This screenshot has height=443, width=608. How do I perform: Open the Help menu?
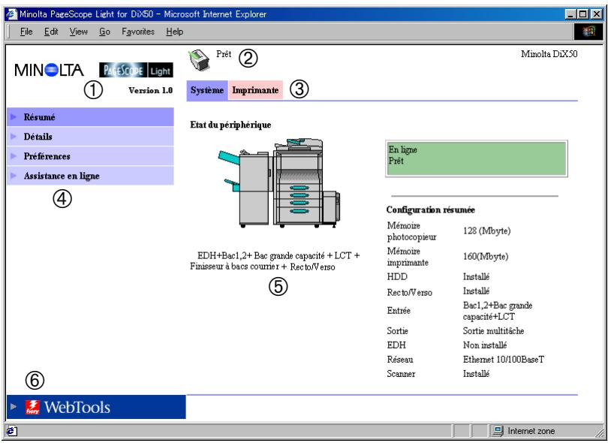174,32
